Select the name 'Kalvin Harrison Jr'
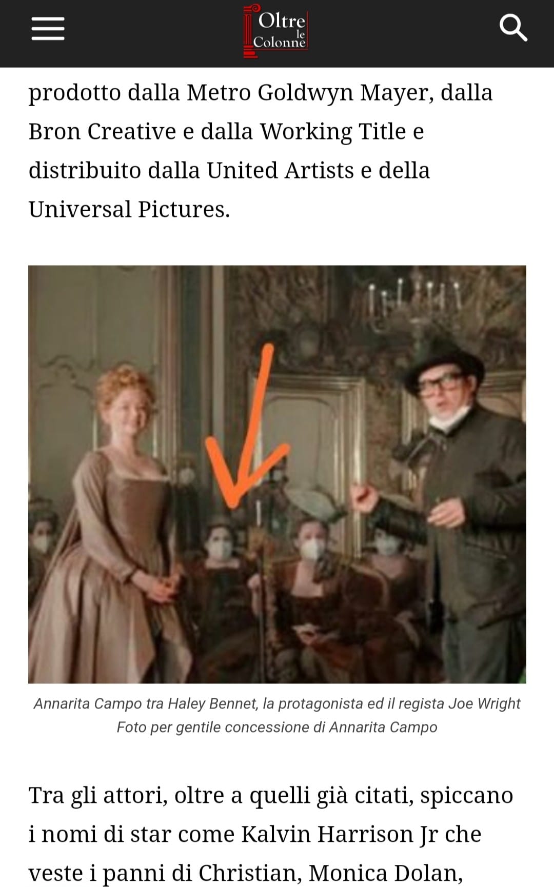The image size is (554, 887). [340, 835]
